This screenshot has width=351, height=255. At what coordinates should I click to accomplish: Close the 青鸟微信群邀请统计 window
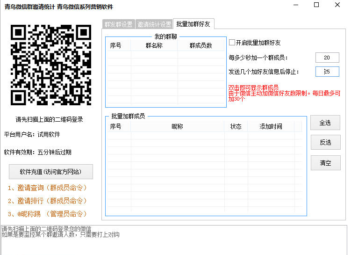(337, 5)
